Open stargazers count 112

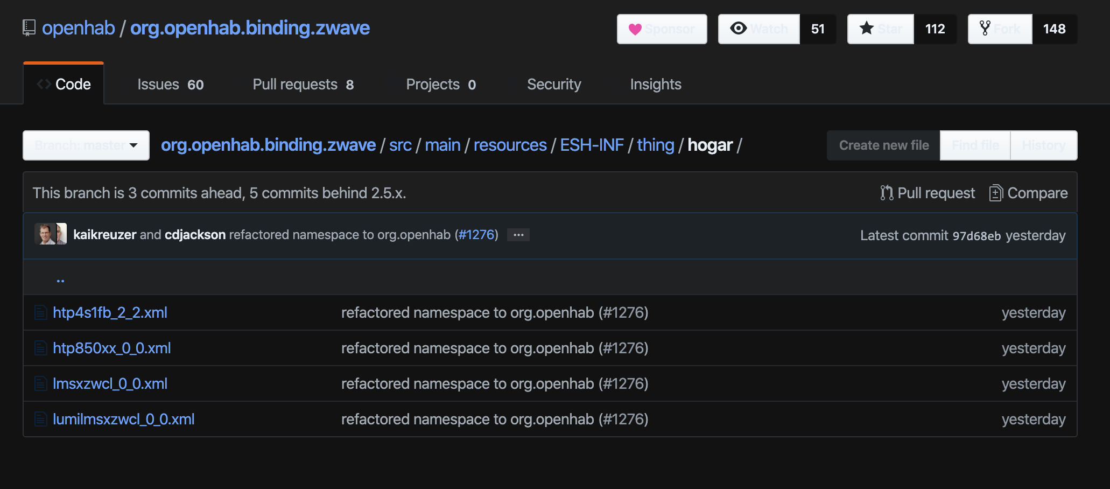click(x=935, y=29)
